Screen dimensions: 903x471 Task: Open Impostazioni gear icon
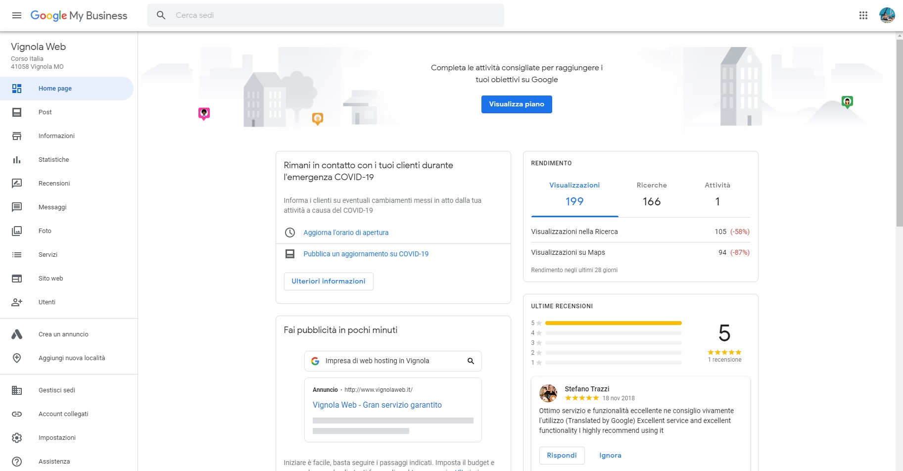(17, 438)
